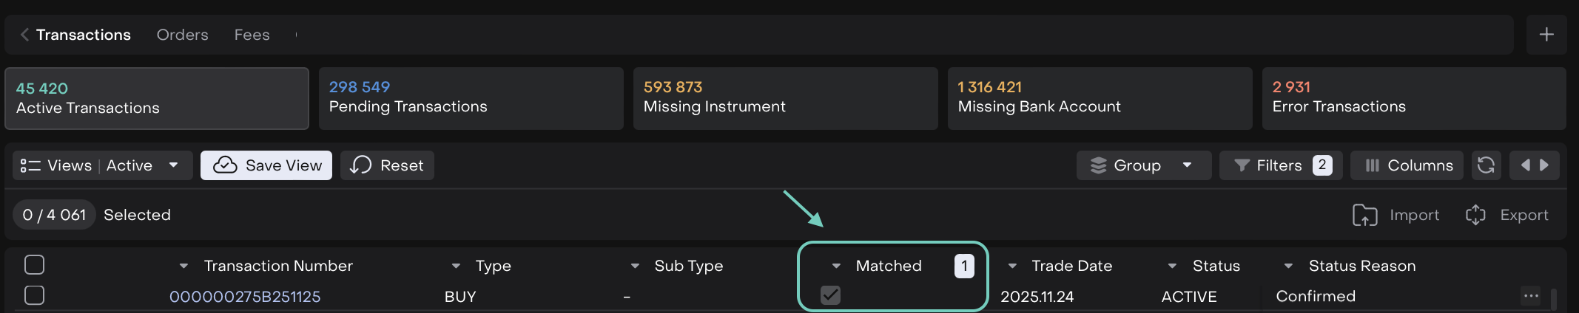Click the right arrow navigation icon
The height and width of the screenshot is (313, 1579).
1545,165
